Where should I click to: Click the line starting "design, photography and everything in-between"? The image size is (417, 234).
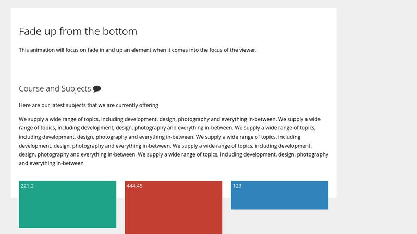pyautogui.click(x=174, y=154)
